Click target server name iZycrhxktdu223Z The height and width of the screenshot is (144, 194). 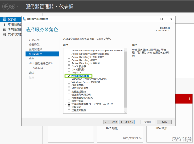pyautogui.click(x=162, y=30)
